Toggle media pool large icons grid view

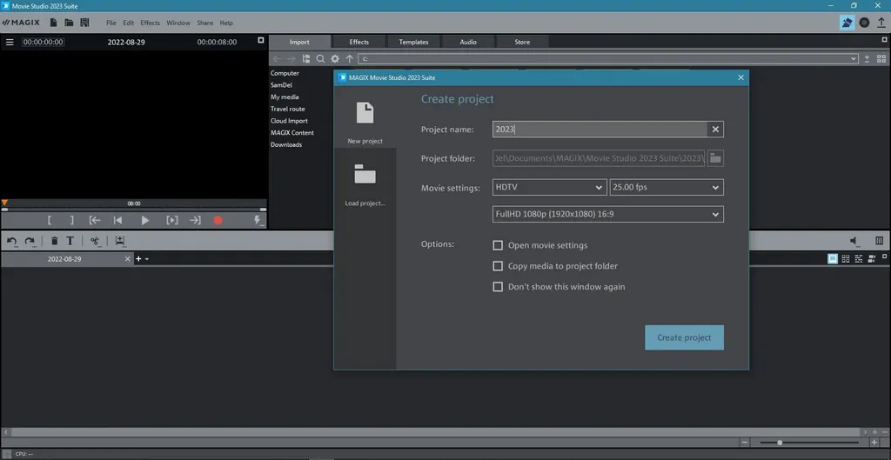[x=881, y=59]
